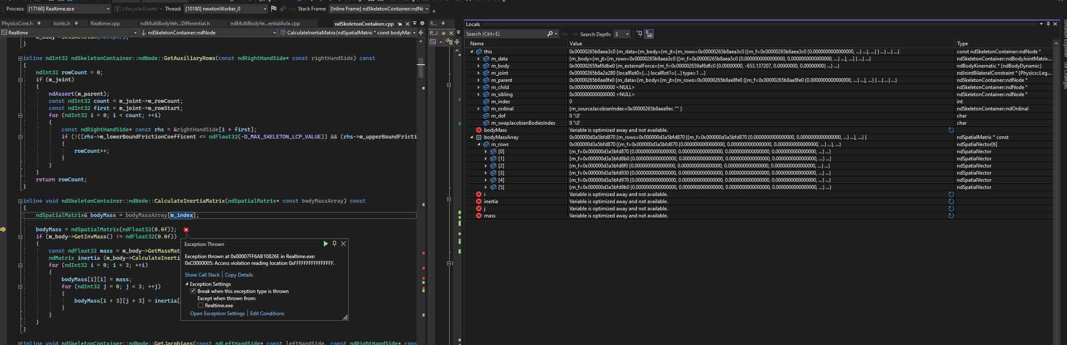Open the editor settings gear icon
The image size is (1067, 345).
422,24
